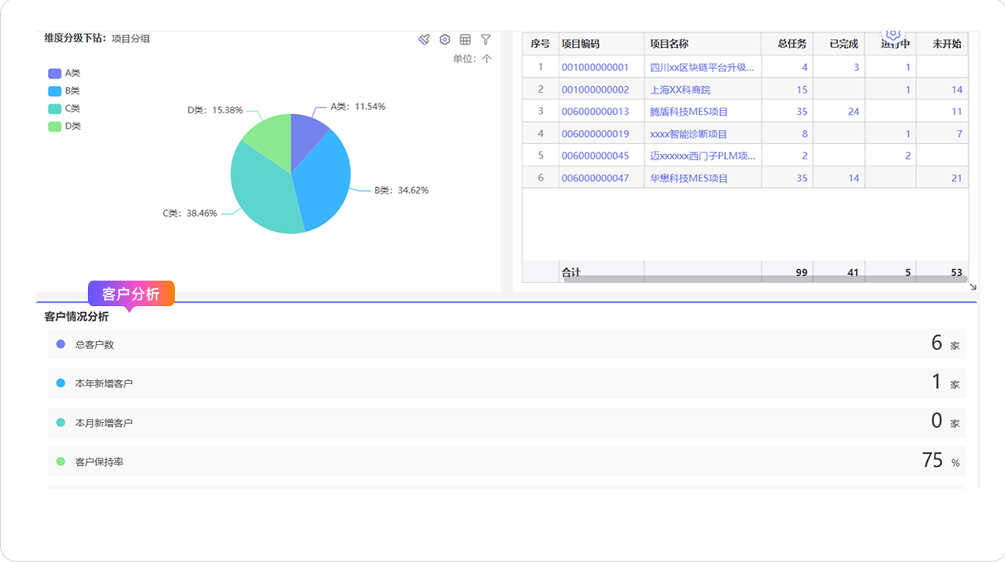Open 腾盾科技MES项目 project link
This screenshot has width=1005, height=562.
[x=689, y=112]
